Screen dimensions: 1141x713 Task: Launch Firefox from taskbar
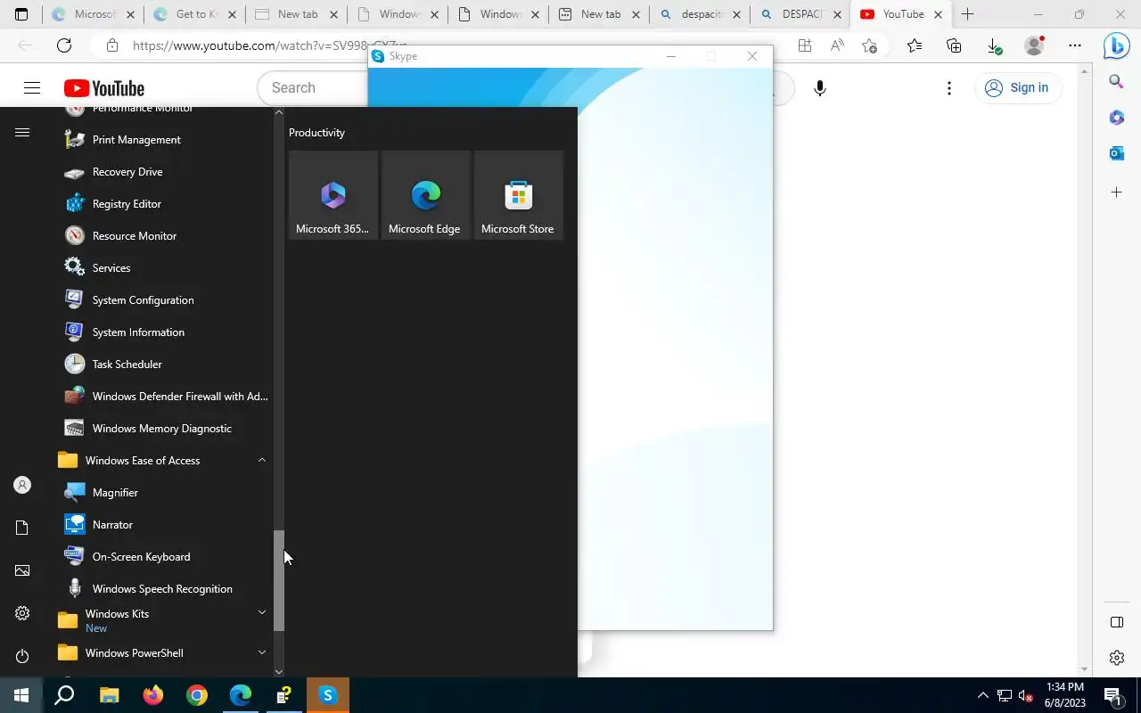tap(152, 695)
